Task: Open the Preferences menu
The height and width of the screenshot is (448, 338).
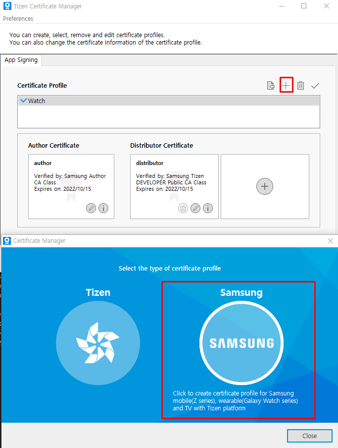Action: point(18,18)
